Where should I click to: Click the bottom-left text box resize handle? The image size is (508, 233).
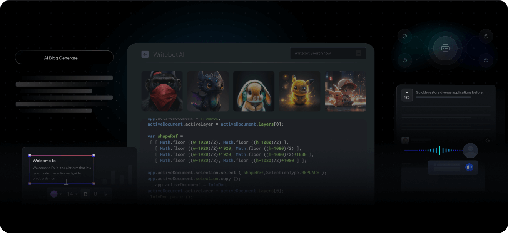pos(30,183)
